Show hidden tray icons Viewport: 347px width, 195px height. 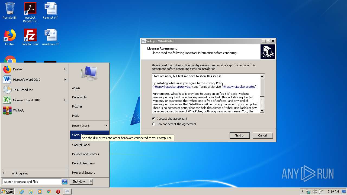302,191
